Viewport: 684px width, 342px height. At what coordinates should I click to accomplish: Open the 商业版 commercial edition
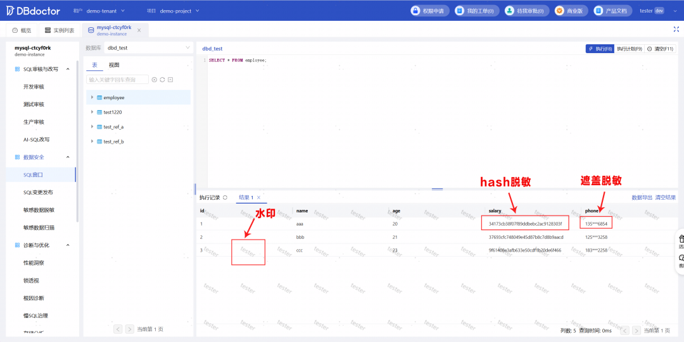click(571, 11)
